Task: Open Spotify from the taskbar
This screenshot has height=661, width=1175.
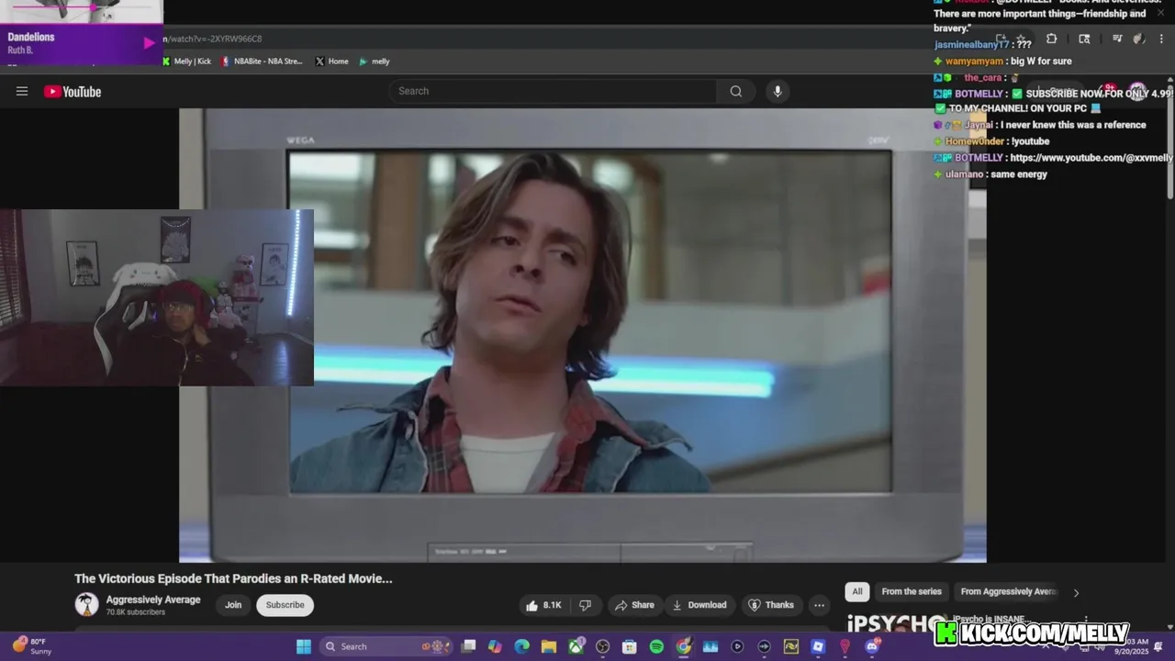Action: pos(656,646)
